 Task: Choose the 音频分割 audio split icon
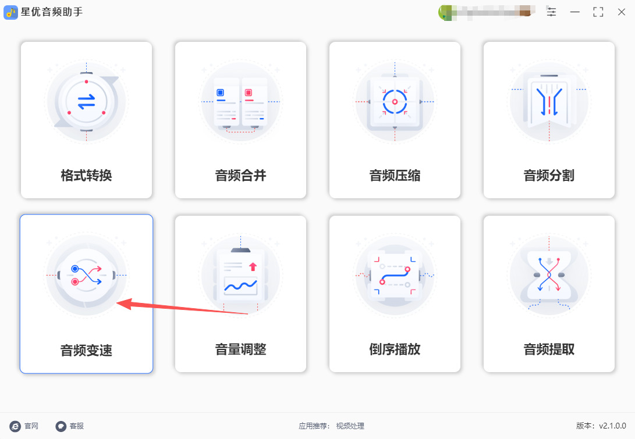(549, 101)
